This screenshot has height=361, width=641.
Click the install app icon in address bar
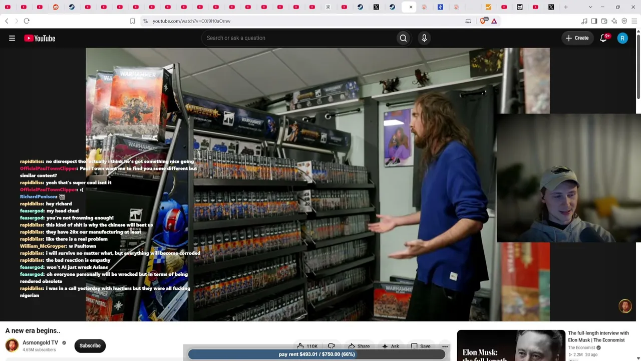(x=468, y=21)
